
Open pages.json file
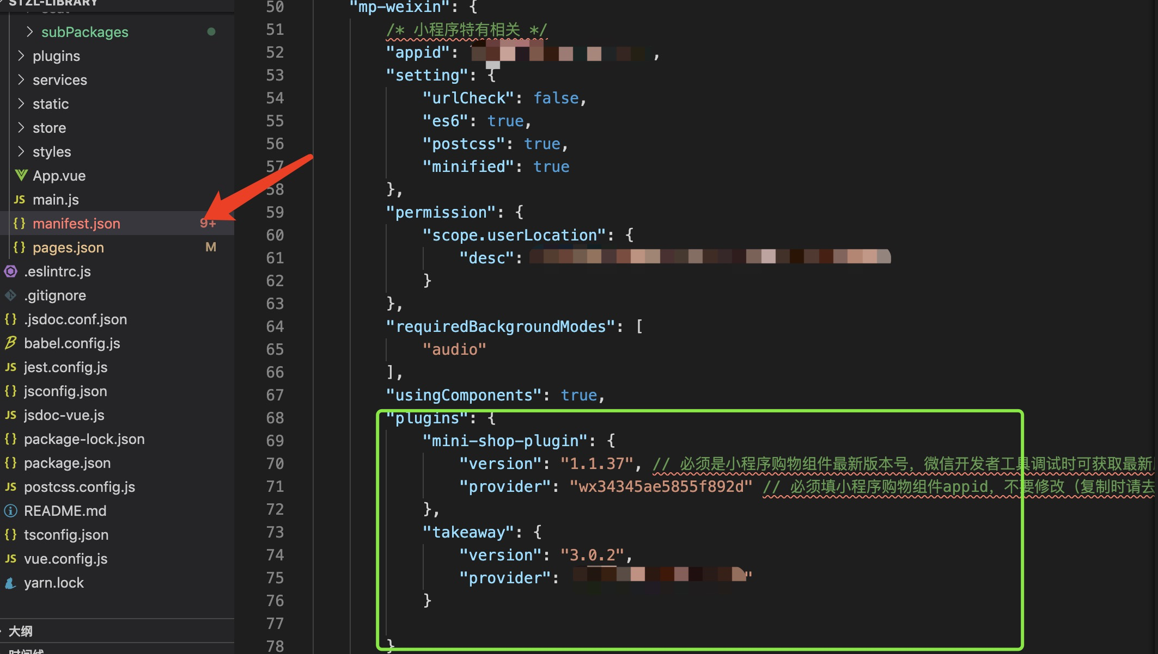(68, 248)
